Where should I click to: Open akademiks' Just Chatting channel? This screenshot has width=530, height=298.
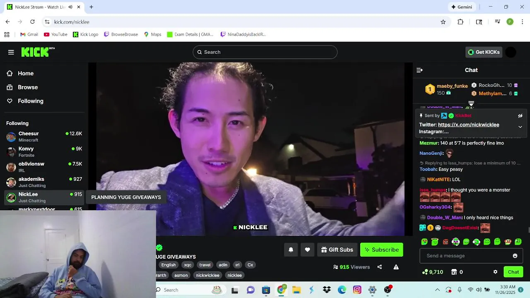tap(44, 182)
